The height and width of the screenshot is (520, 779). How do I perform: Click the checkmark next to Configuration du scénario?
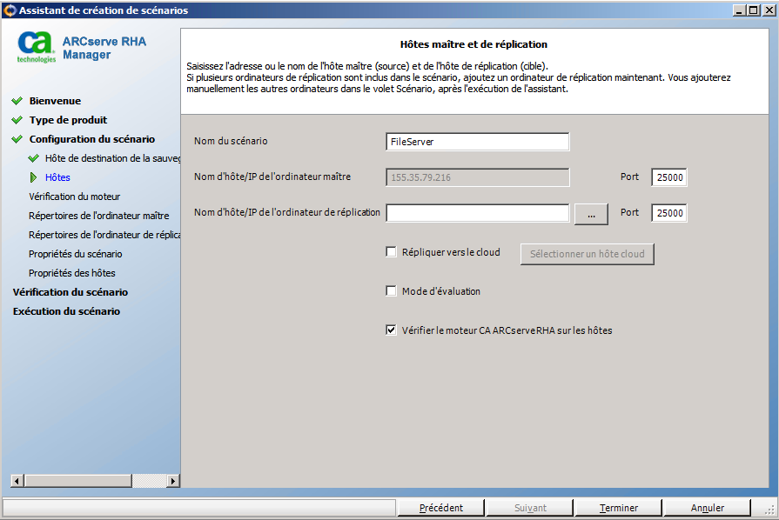(x=17, y=139)
